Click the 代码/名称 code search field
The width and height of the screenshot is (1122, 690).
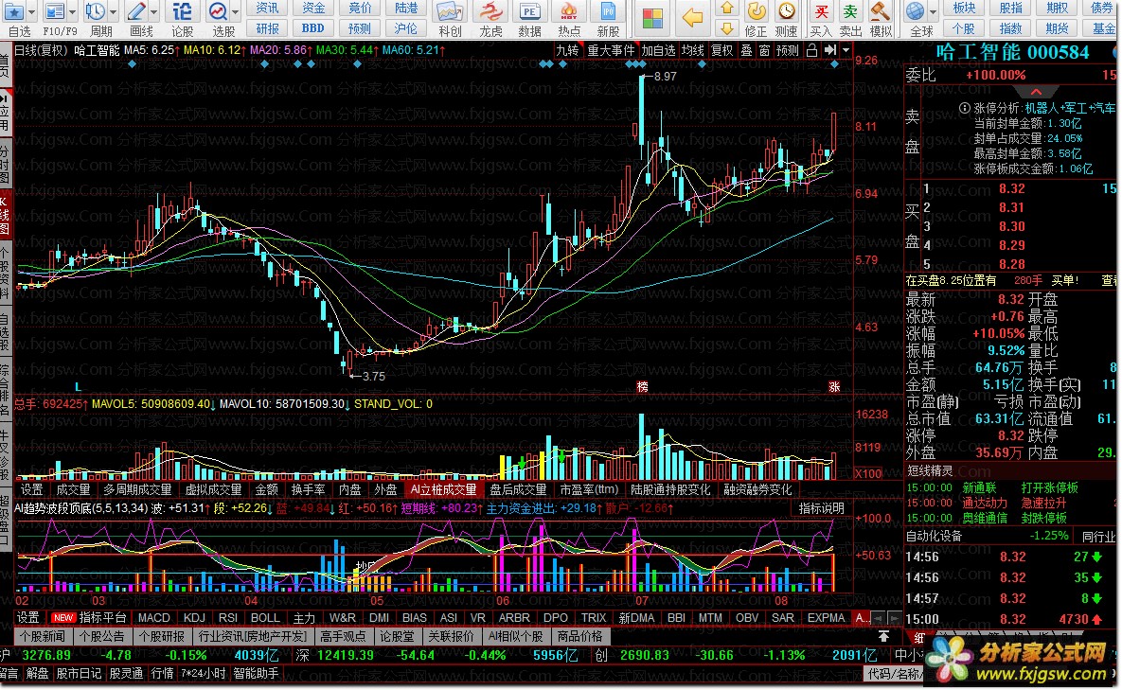(893, 674)
